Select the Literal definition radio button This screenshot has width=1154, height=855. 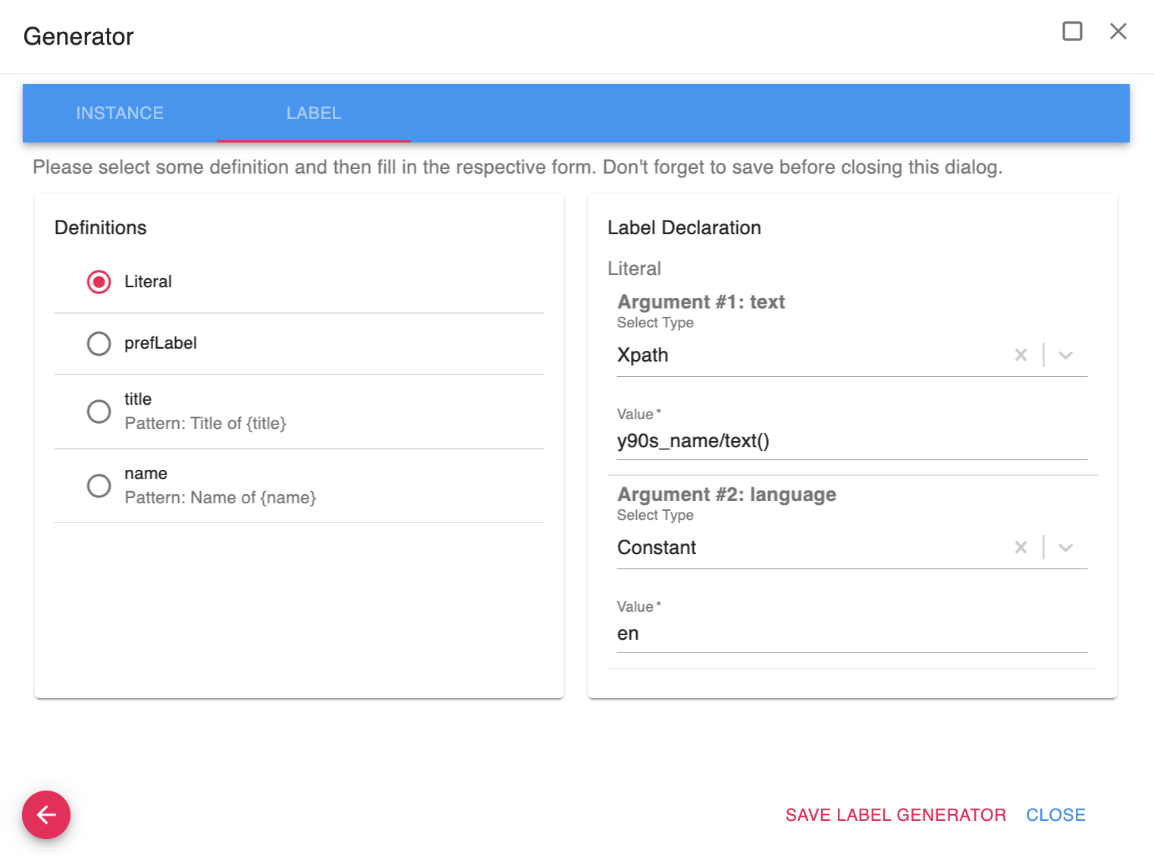click(x=99, y=282)
